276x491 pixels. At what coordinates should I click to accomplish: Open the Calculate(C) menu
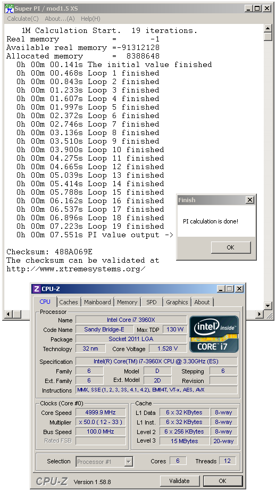pyautogui.click(x=23, y=19)
